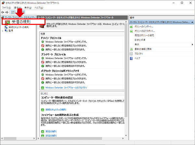Click ヘルプ in the actions pane
Screen dimensions: 195x145
[x=137, y=58]
